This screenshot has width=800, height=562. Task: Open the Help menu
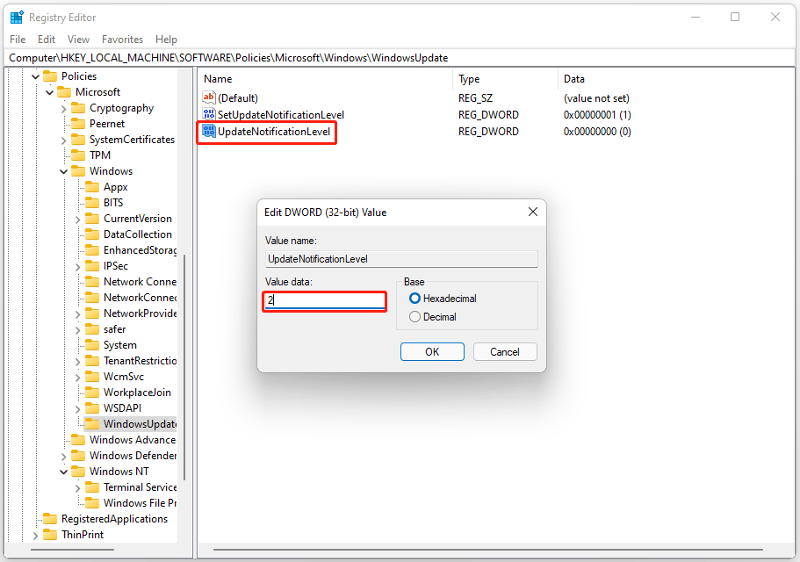pyautogui.click(x=166, y=40)
